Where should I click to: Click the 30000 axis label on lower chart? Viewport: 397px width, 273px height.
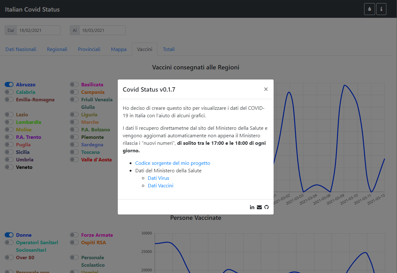click(x=147, y=233)
